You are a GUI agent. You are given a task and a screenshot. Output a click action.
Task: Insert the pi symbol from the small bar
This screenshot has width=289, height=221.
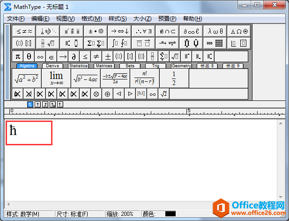tap(18, 57)
